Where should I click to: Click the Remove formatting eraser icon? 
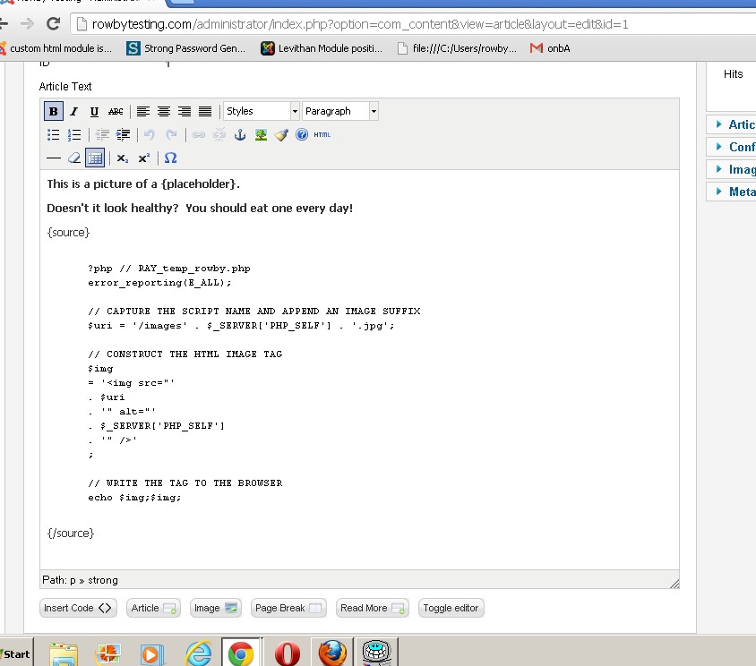[x=73, y=158]
